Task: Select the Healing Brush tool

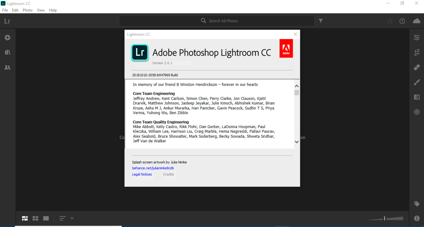Action: [417, 67]
